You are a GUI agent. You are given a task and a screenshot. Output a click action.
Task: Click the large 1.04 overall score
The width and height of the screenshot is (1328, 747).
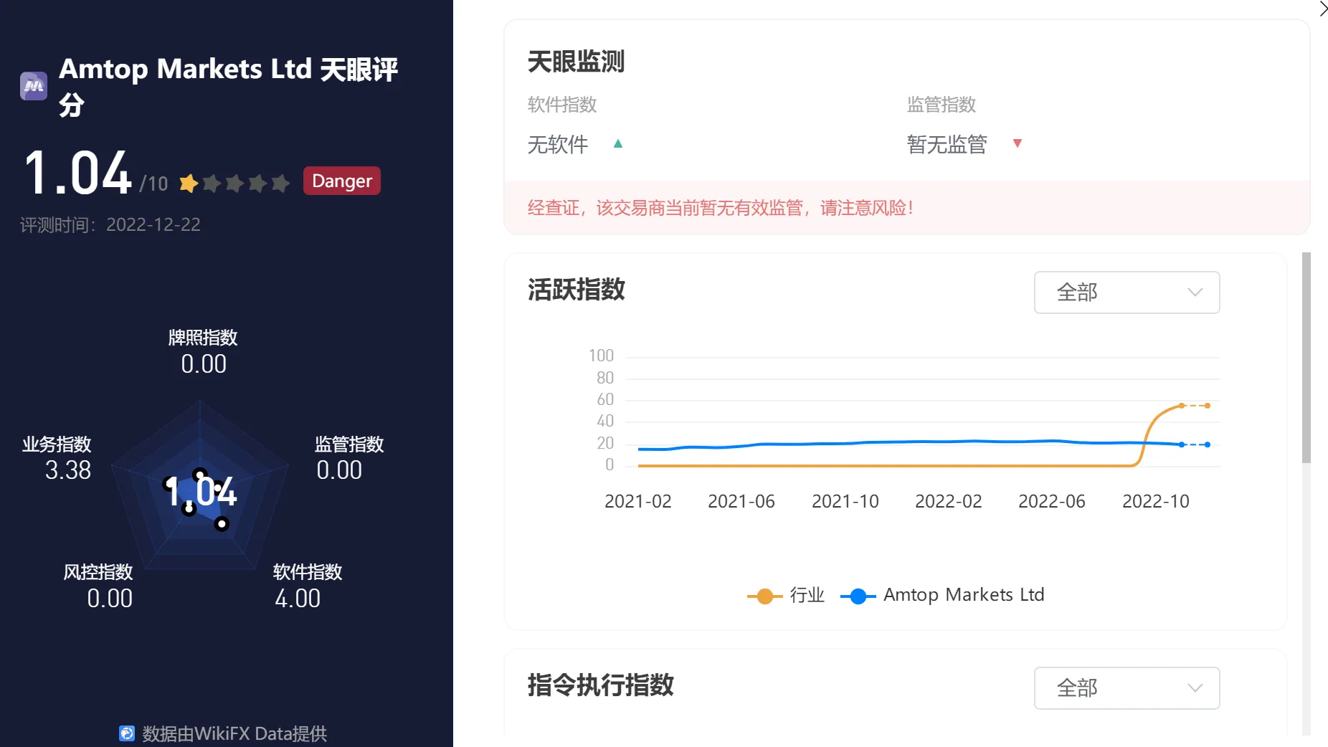[x=77, y=173]
